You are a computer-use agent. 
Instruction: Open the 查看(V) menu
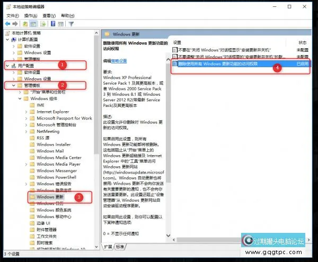(49, 15)
